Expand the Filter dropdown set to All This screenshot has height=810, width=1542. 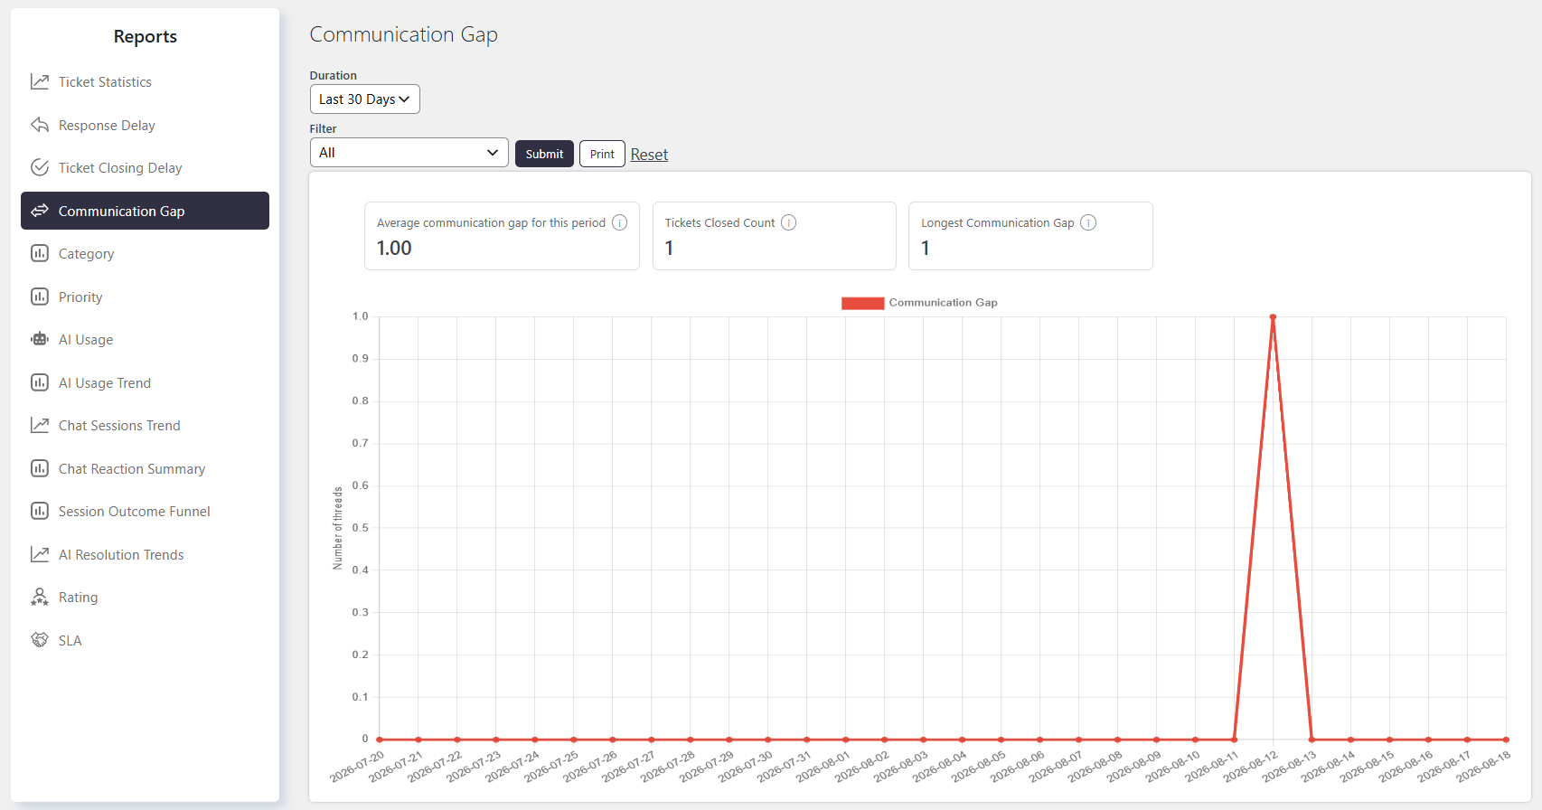point(409,153)
